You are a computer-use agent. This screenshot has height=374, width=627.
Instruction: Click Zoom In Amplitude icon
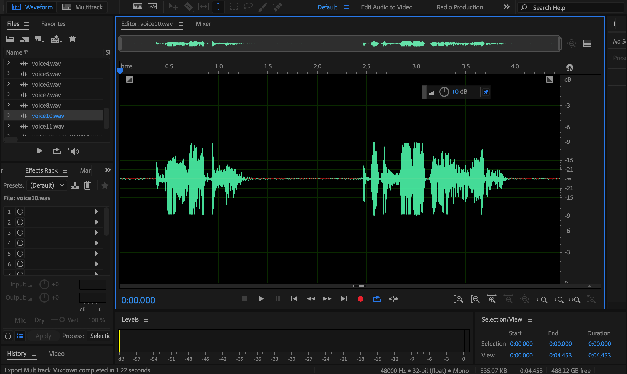click(458, 299)
